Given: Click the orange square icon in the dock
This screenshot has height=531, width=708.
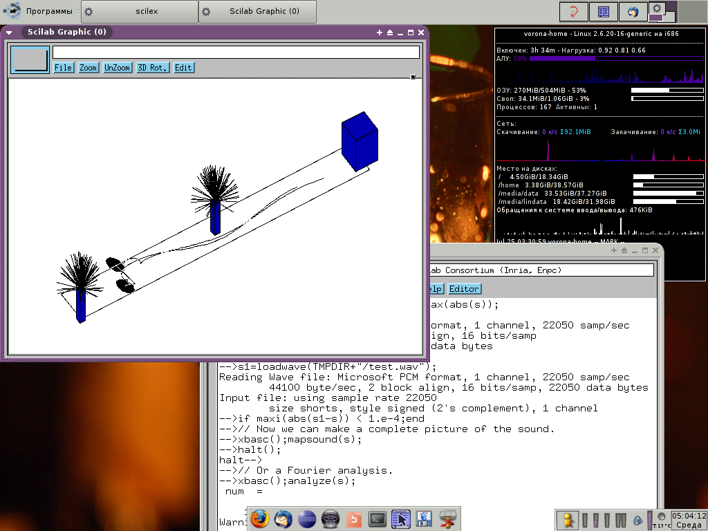Looking at the screenshot, I should point(353,519).
